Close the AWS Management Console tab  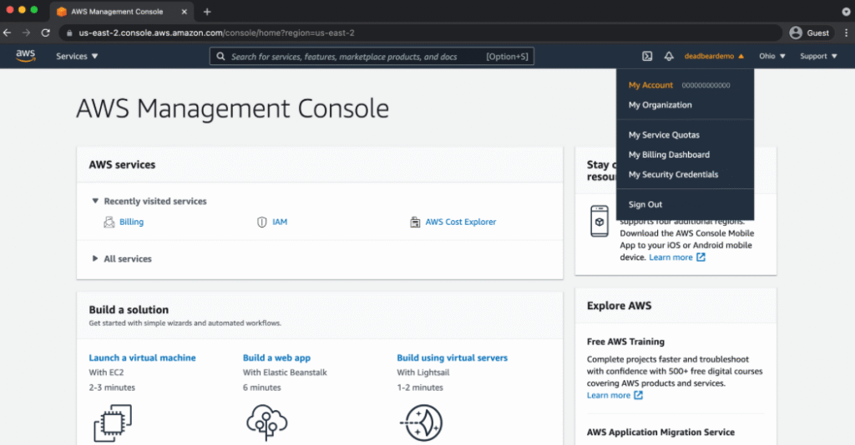(185, 12)
